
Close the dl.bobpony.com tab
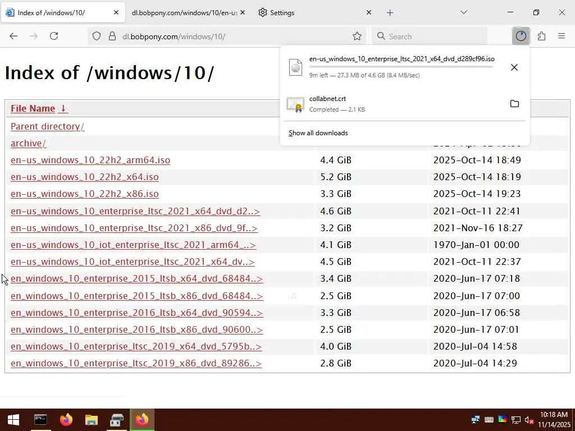[243, 13]
